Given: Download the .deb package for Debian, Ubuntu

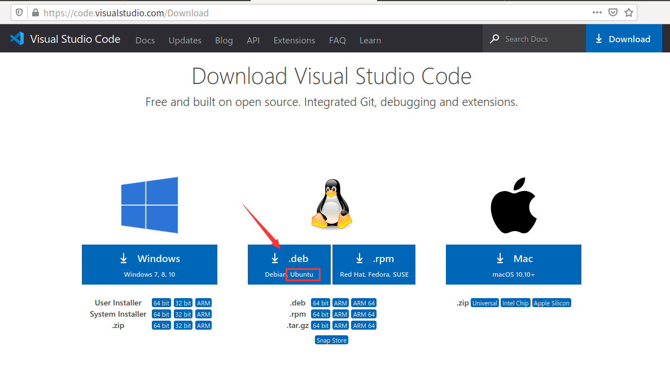Looking at the screenshot, I should tap(289, 264).
